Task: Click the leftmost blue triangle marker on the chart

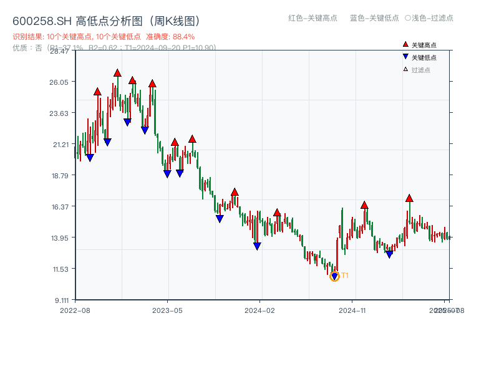Action: tap(90, 156)
